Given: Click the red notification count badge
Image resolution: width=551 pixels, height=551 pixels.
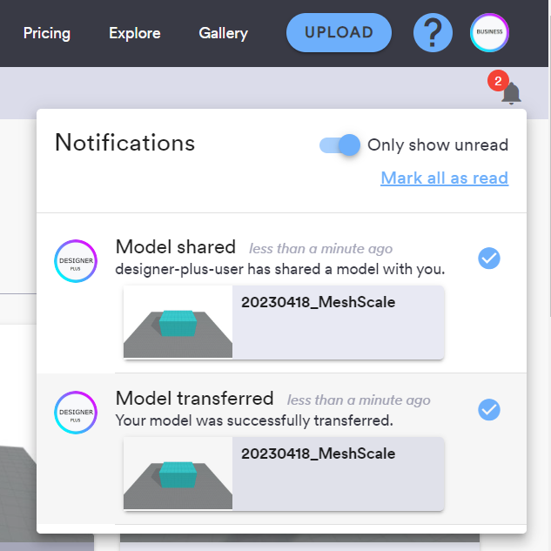Looking at the screenshot, I should pyautogui.click(x=498, y=81).
